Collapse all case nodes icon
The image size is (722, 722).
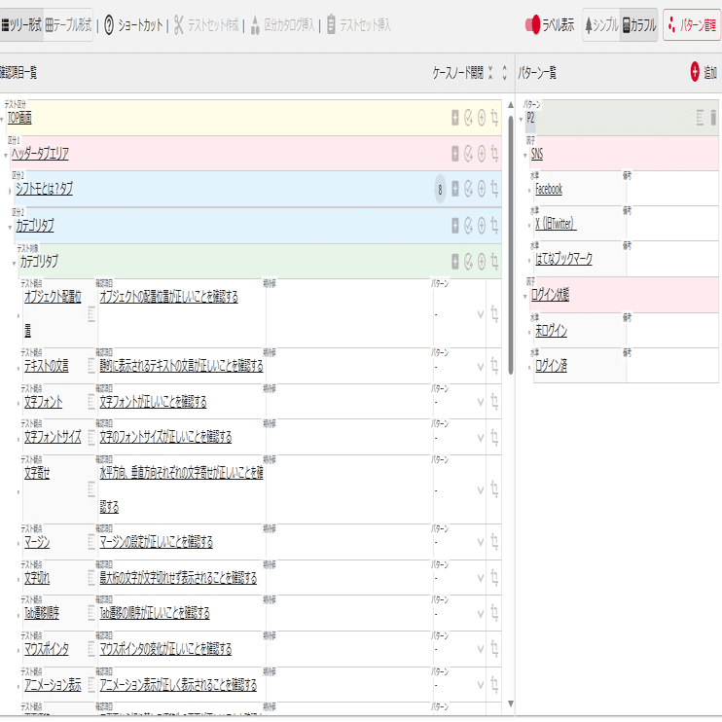pyautogui.click(x=490, y=72)
